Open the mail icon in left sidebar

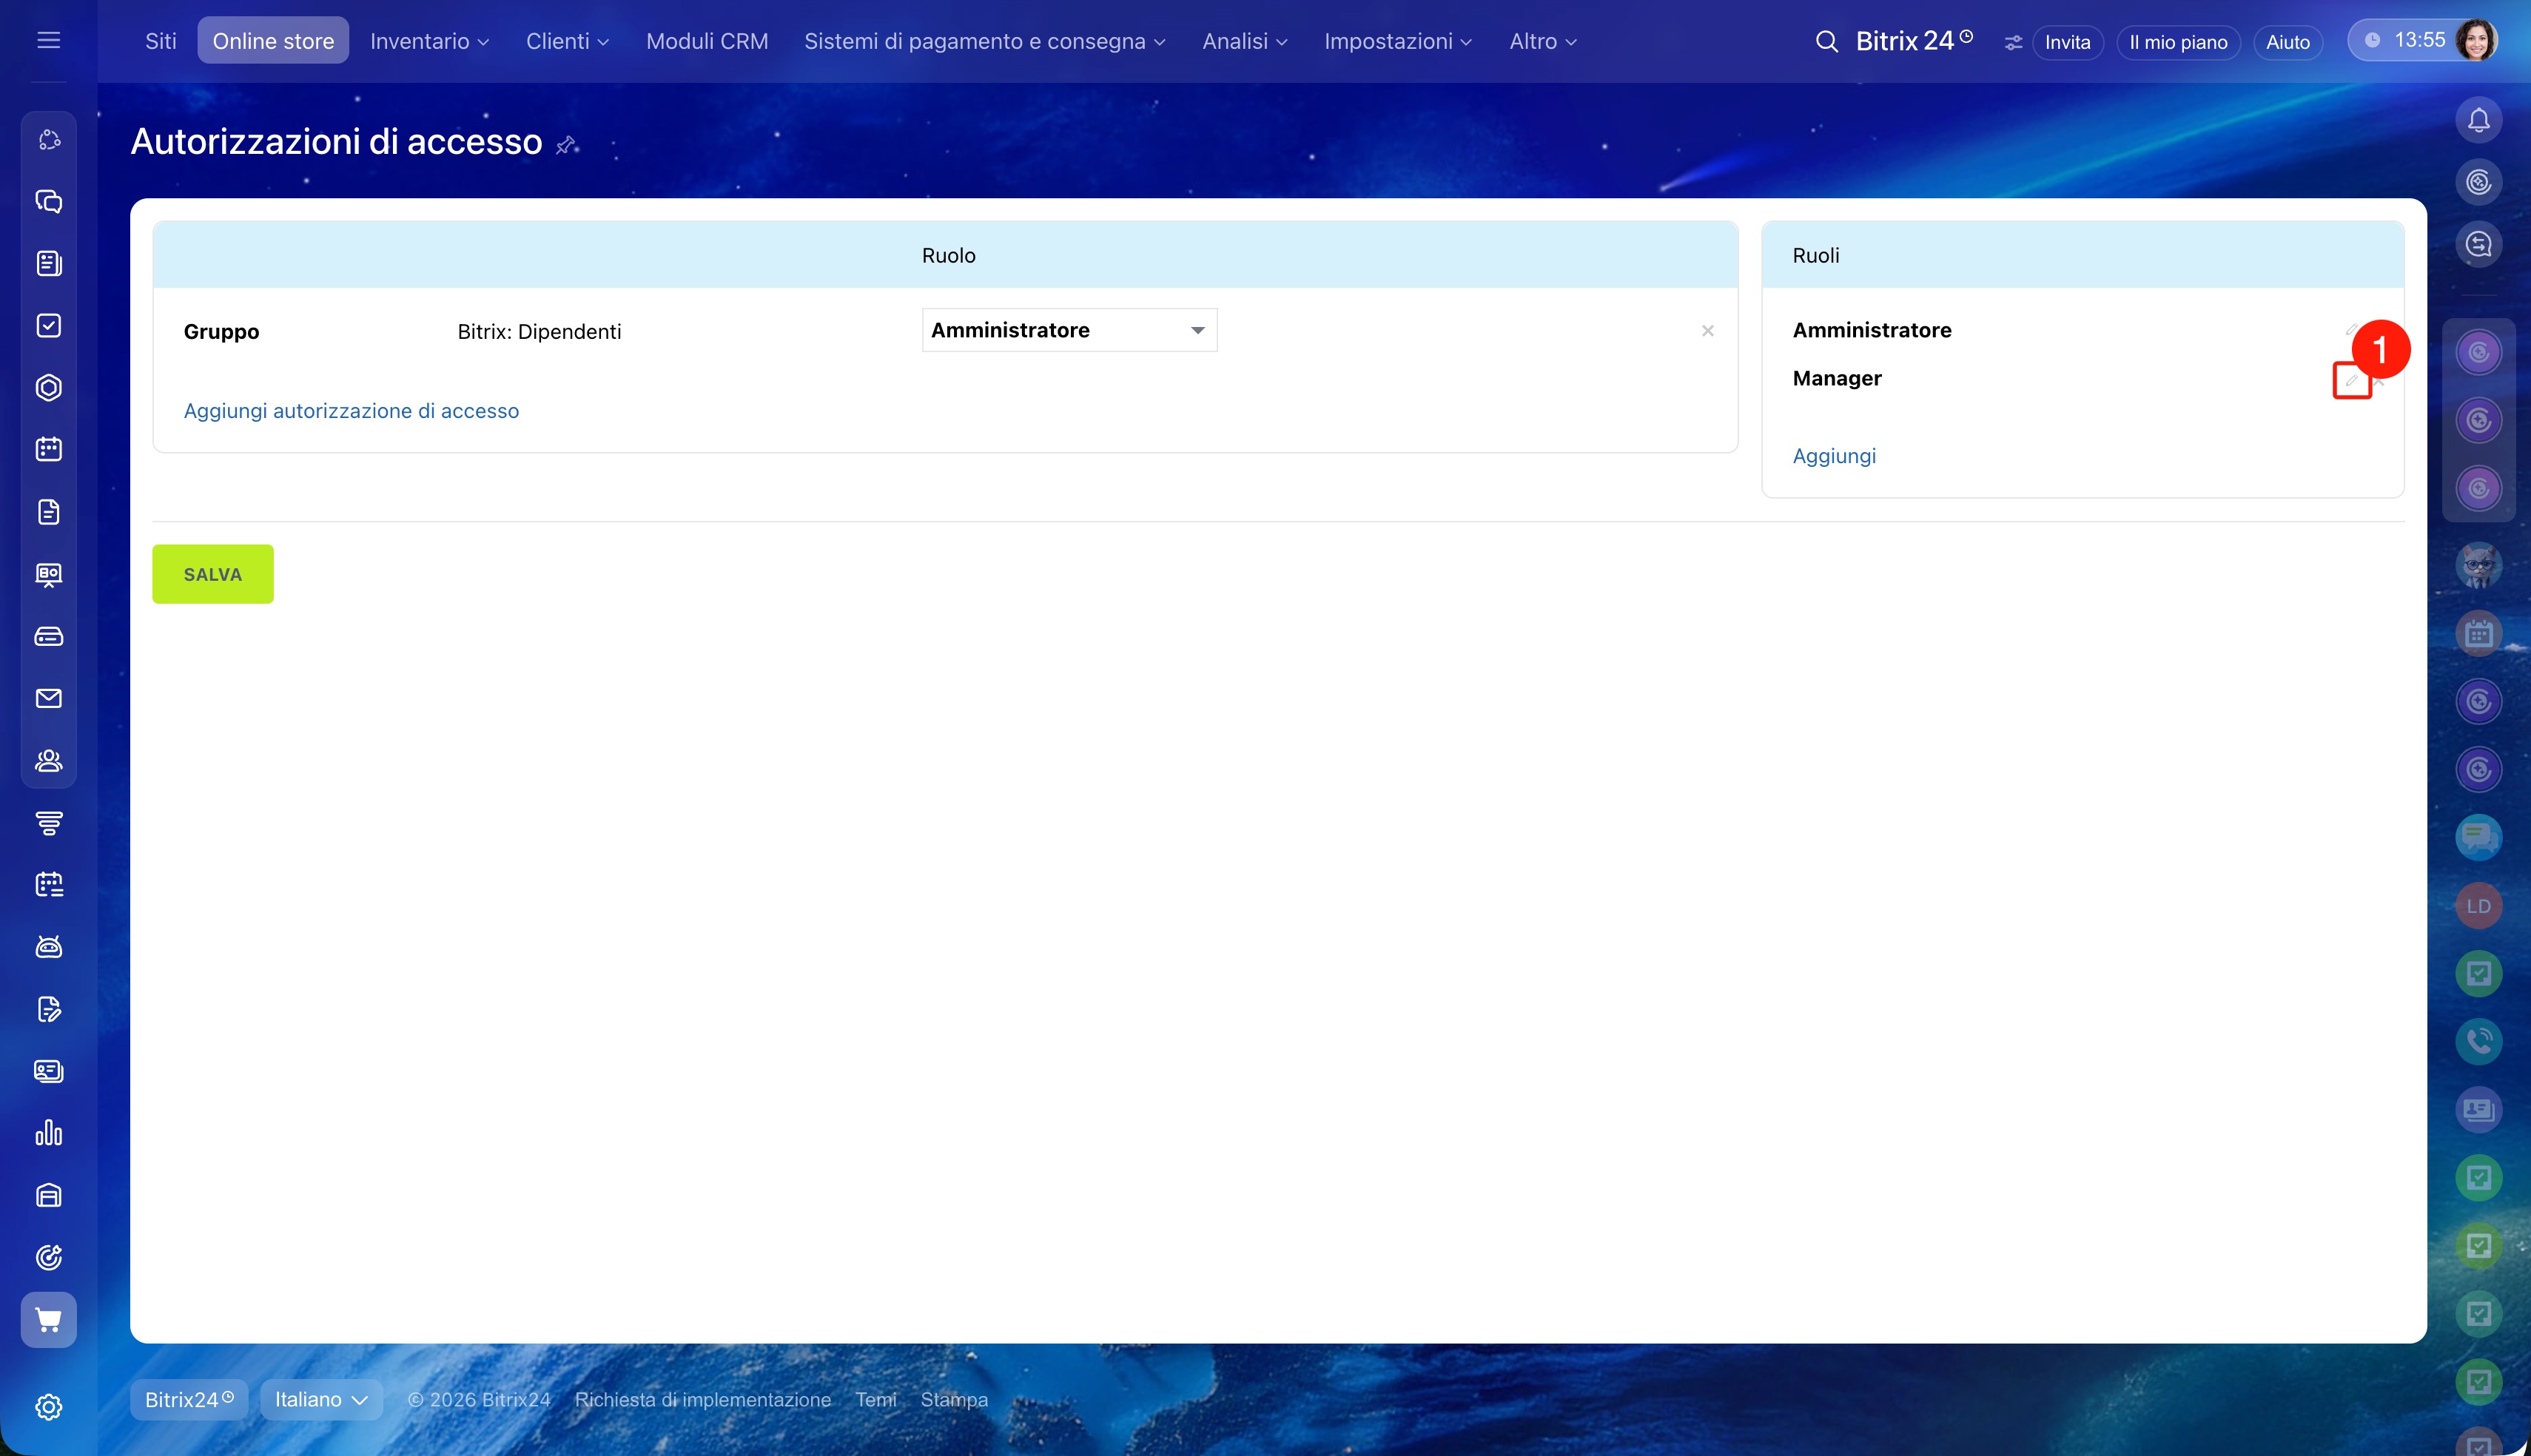click(48, 698)
